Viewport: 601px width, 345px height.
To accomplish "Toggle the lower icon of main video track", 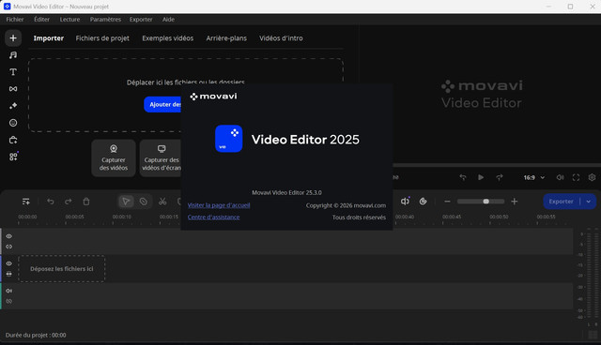I will tap(8, 274).
